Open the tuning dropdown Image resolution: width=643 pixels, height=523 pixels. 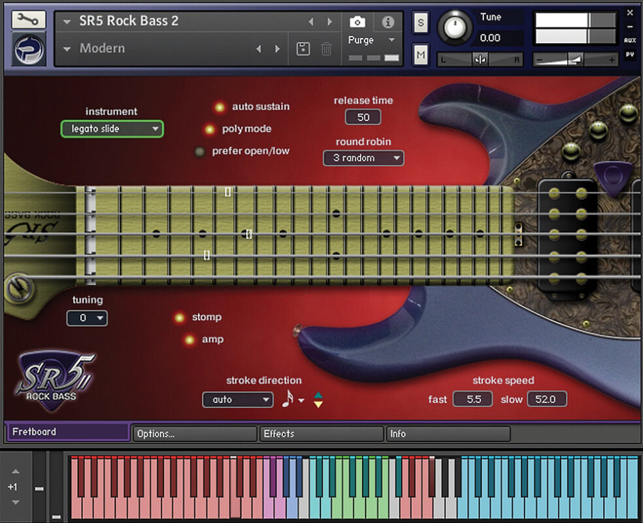87,318
